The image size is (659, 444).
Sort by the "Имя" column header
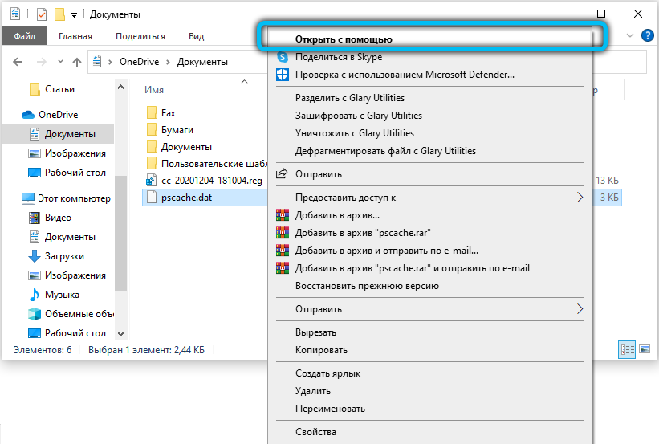[x=153, y=90]
